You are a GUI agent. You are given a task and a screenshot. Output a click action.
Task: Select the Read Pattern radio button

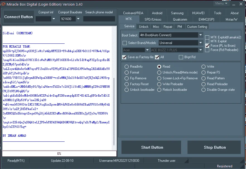(x=203, y=78)
